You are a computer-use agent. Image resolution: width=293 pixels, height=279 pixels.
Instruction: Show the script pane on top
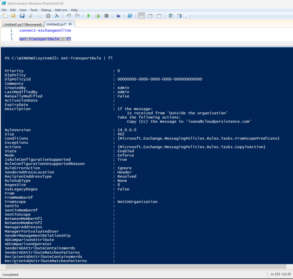(x=141, y=16)
